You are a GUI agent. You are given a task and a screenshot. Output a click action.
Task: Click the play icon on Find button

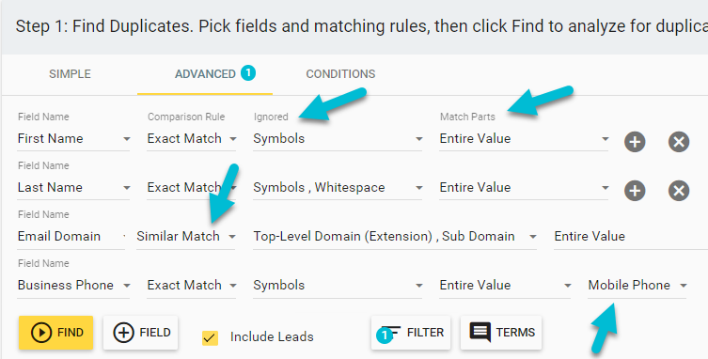(x=41, y=333)
